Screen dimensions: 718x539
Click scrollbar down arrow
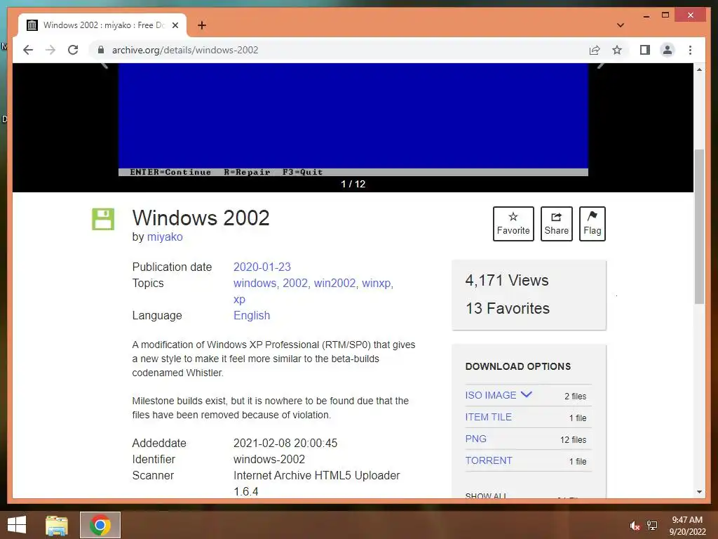point(699,492)
